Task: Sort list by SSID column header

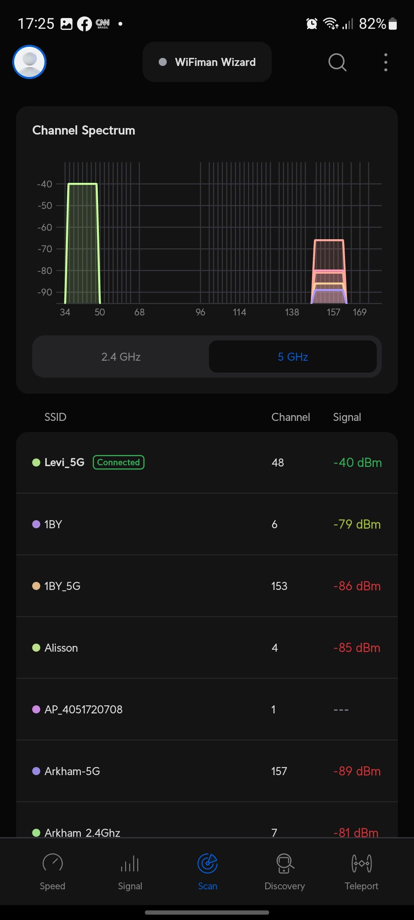Action: tap(56, 417)
